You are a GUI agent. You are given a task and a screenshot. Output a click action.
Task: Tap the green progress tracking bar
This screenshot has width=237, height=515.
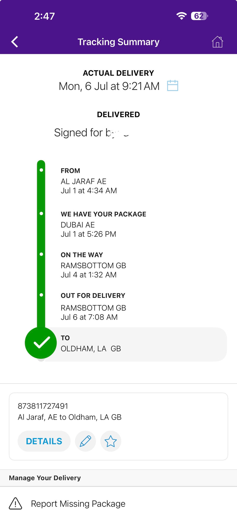click(x=41, y=244)
